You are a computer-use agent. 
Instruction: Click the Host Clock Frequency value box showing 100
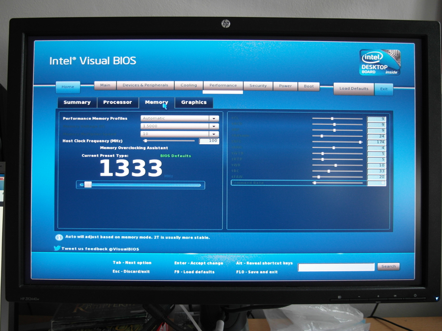point(209,141)
